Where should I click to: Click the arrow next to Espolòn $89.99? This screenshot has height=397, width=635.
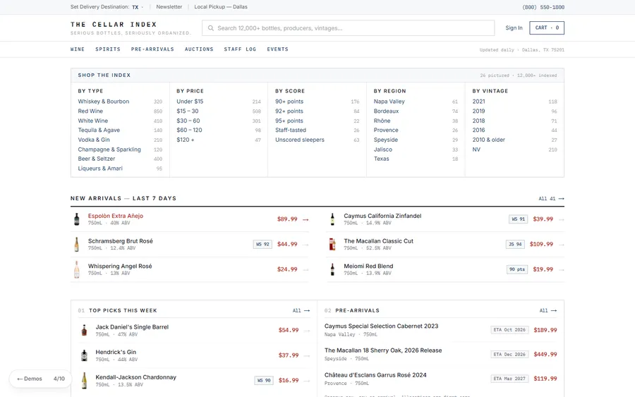point(306,219)
